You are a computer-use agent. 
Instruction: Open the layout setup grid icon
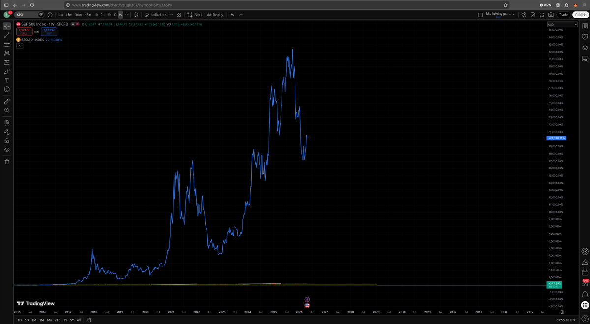(x=179, y=15)
